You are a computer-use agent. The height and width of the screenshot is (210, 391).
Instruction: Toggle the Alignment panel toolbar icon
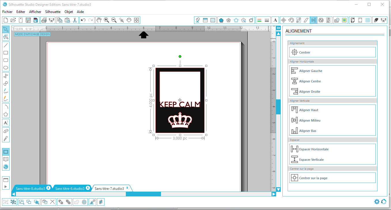314,20
